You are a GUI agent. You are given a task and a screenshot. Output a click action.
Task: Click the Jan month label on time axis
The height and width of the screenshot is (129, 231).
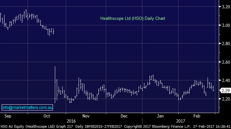click(160, 116)
